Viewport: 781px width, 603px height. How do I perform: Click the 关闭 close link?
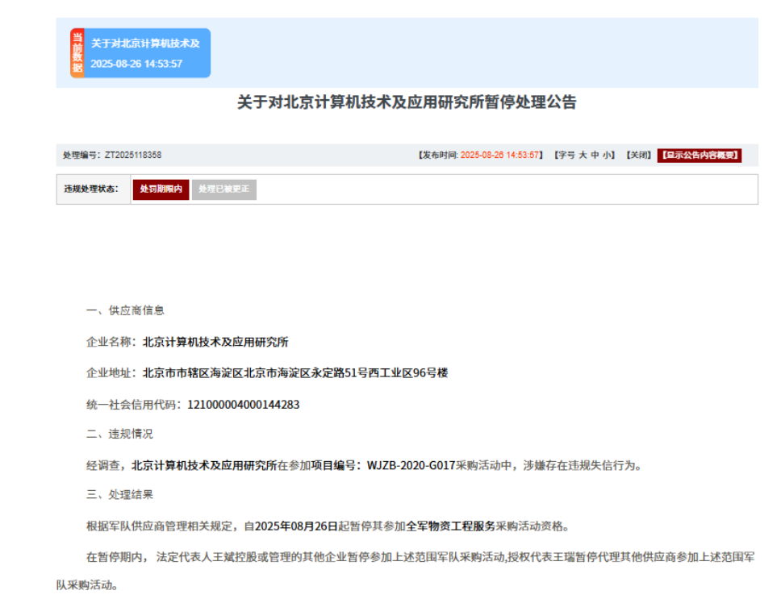pyautogui.click(x=638, y=156)
